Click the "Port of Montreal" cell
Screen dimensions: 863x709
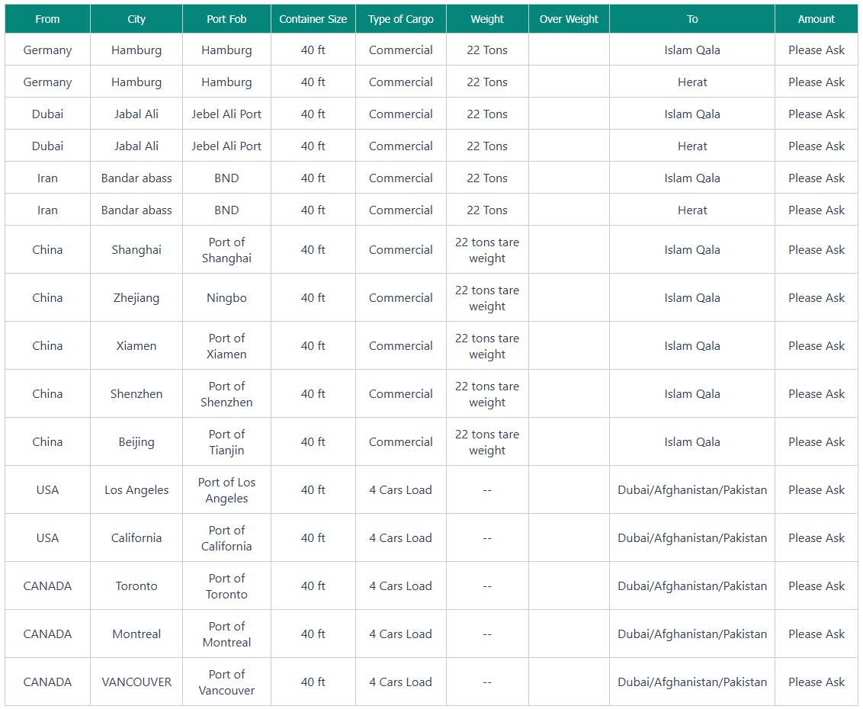click(x=226, y=634)
